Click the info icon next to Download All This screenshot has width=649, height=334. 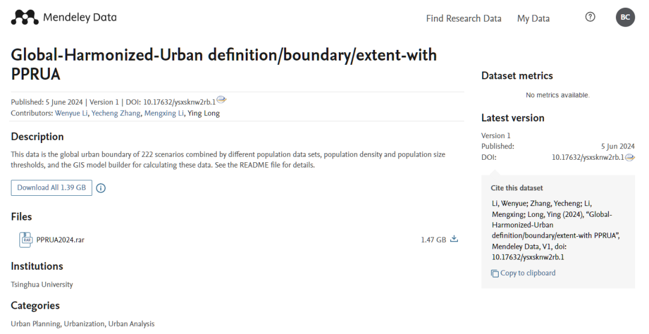click(x=101, y=188)
